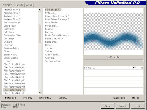Image resolution: width=147 pixels, height=110 pixels.
Task: Select Filter Factory Gallery B
Action: (x=14, y=67)
